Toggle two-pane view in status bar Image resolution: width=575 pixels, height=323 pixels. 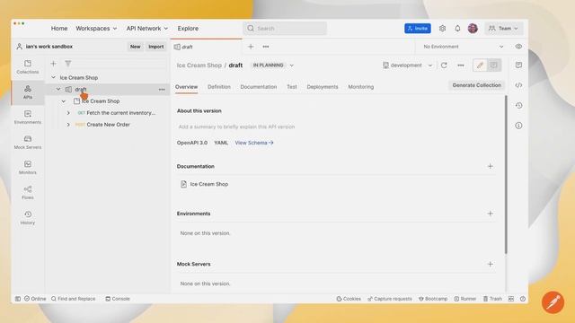point(511,299)
